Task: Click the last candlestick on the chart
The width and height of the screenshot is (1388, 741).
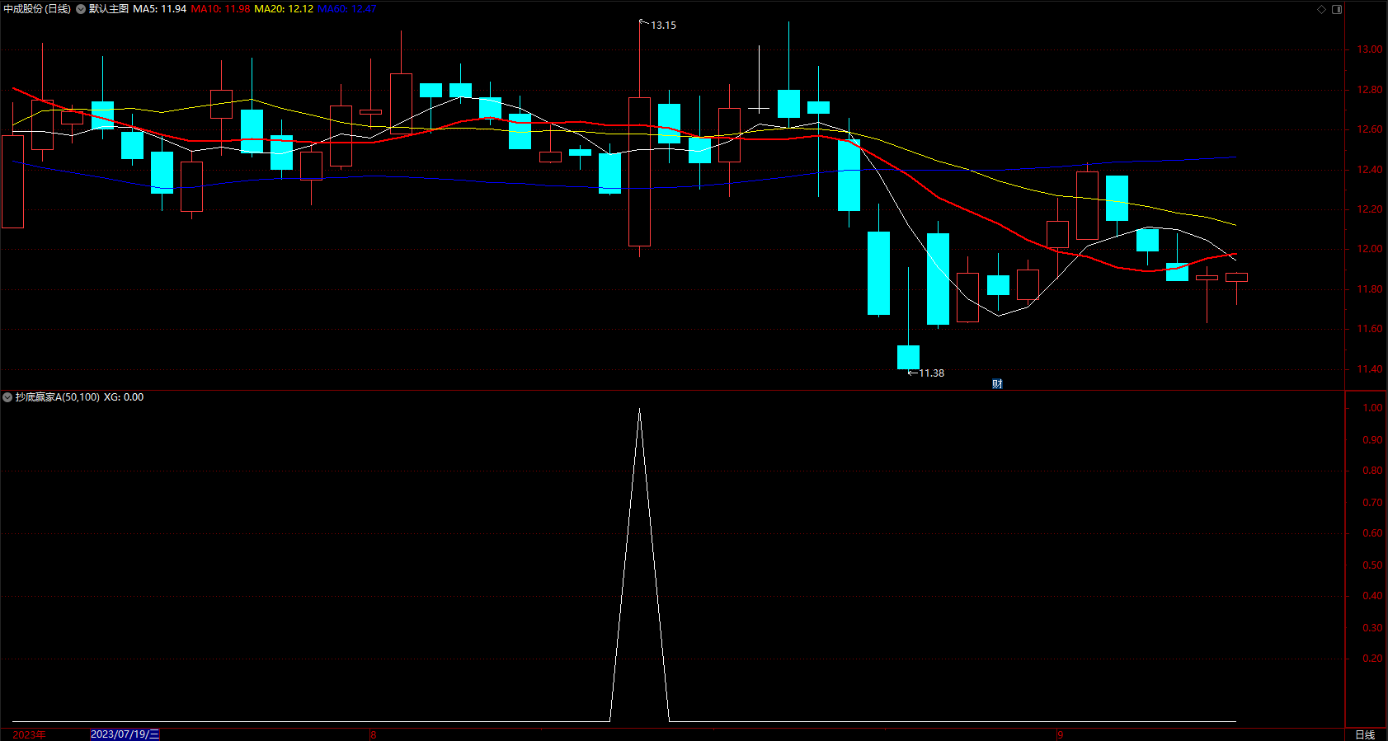Action: click(x=1236, y=278)
